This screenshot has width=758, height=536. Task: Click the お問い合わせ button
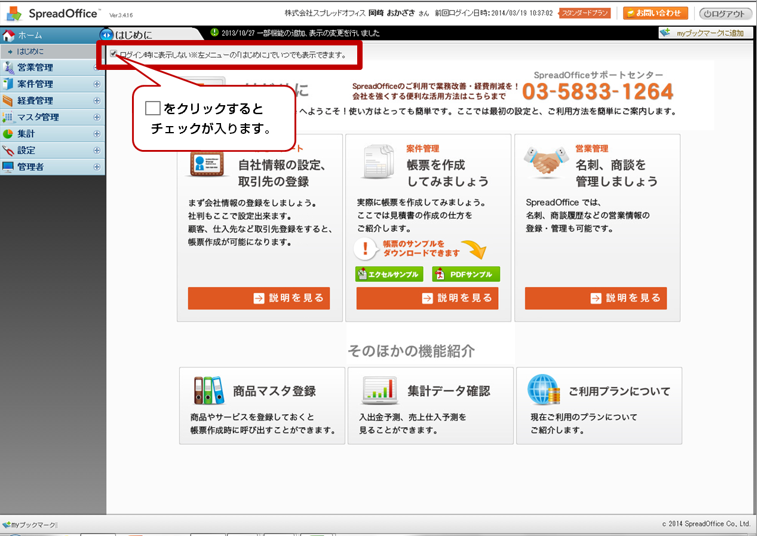point(655,13)
